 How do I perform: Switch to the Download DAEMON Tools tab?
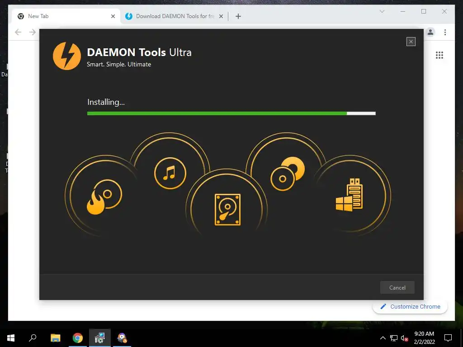pyautogui.click(x=175, y=16)
